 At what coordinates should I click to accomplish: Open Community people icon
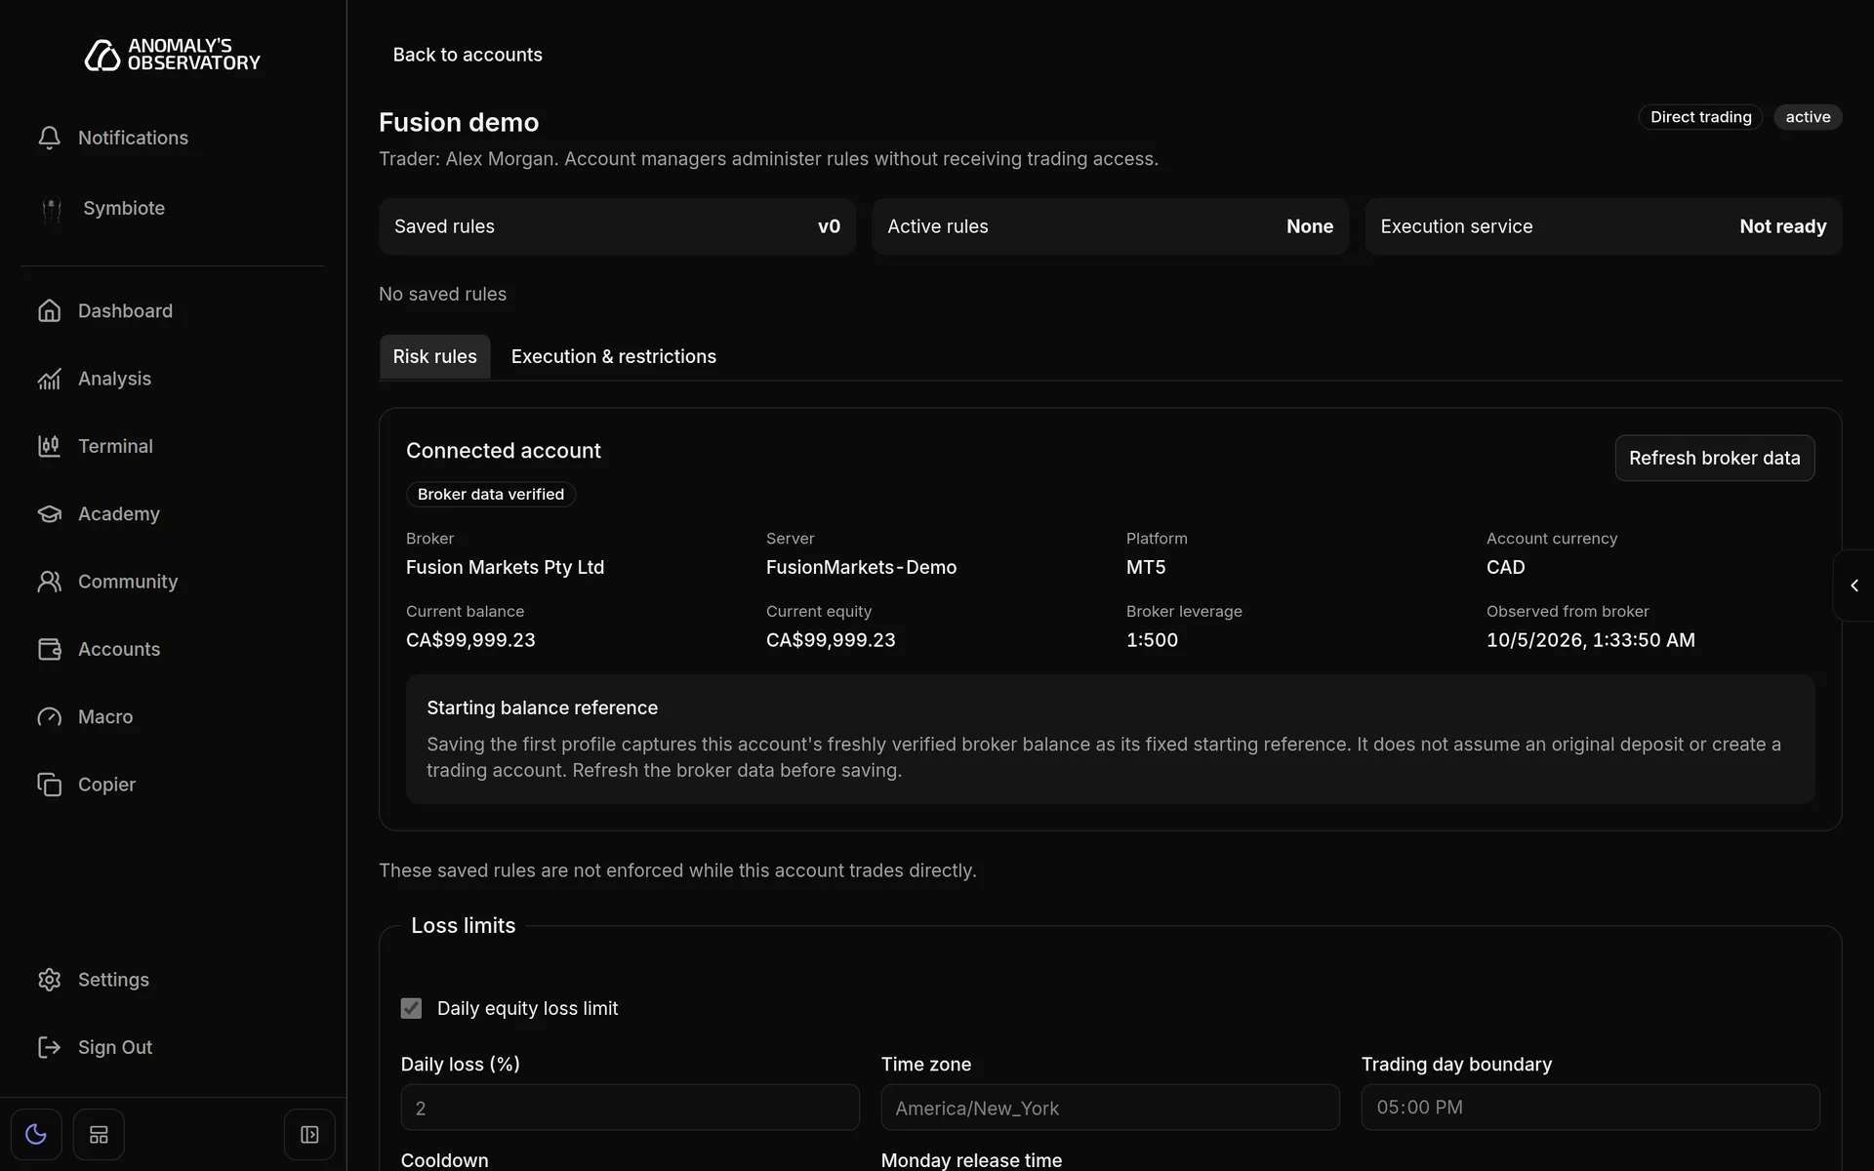(x=50, y=582)
